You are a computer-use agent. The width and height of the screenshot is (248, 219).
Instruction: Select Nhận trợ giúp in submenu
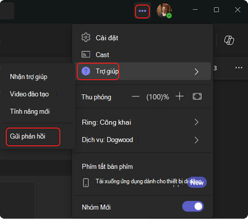click(x=29, y=77)
